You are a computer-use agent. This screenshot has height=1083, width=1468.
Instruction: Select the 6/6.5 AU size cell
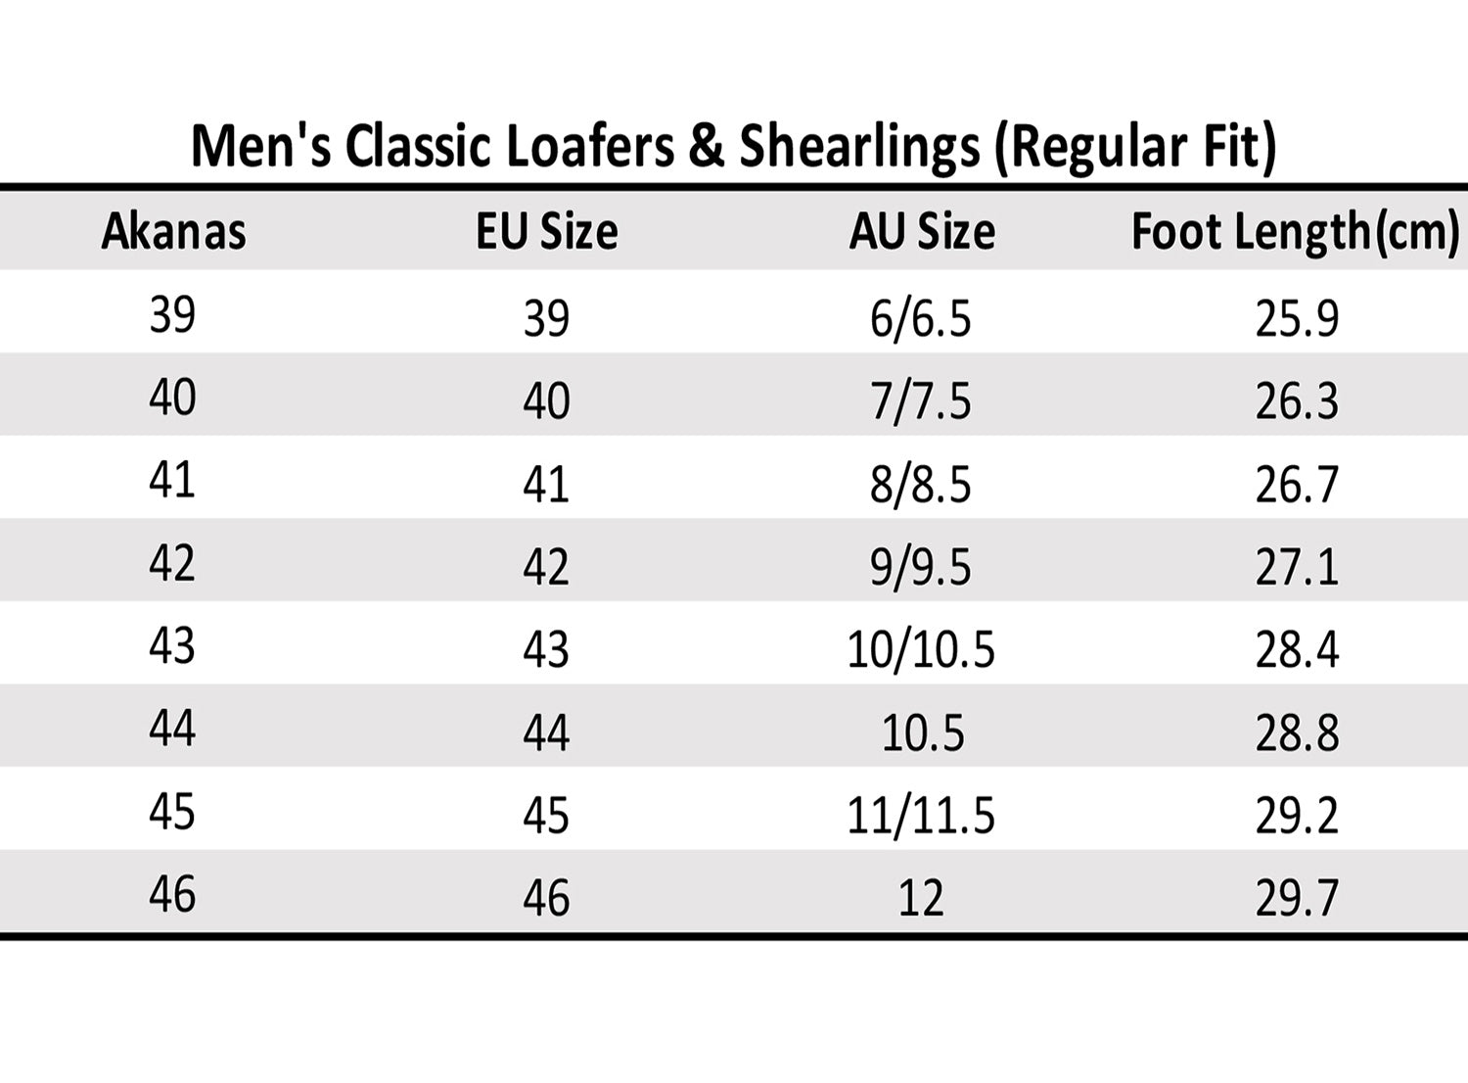point(921,319)
